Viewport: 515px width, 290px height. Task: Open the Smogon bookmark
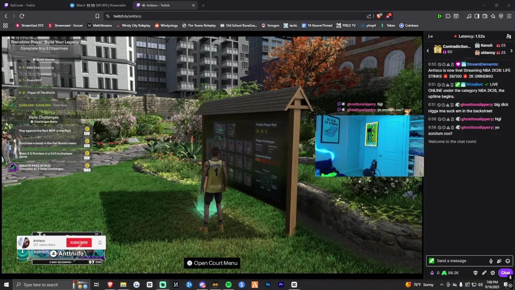(x=270, y=25)
